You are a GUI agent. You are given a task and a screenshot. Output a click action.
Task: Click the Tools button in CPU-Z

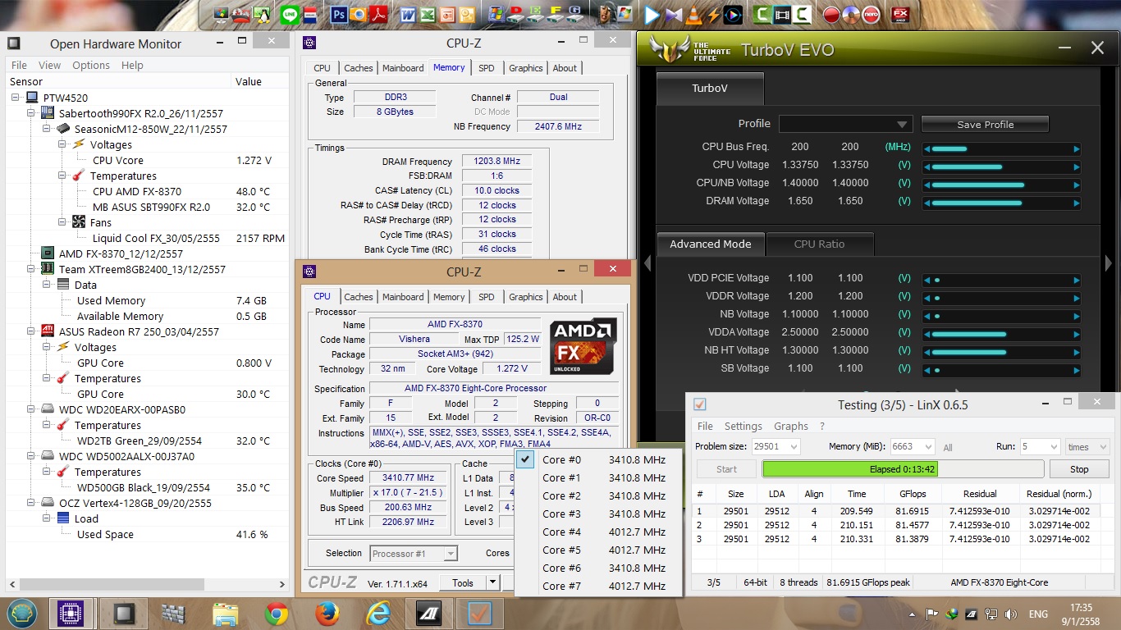463,582
